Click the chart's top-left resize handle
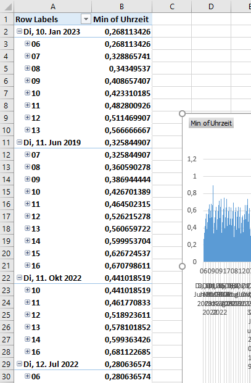The width and height of the screenshot is (251, 383). tap(182, 113)
